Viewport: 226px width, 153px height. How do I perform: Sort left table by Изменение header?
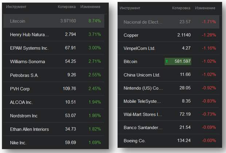(90, 7)
